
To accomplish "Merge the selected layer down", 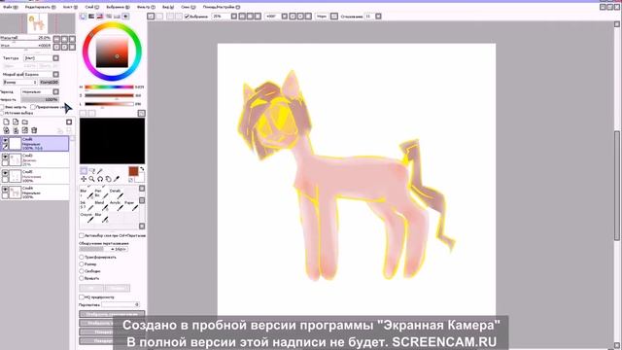I will 16,130.
